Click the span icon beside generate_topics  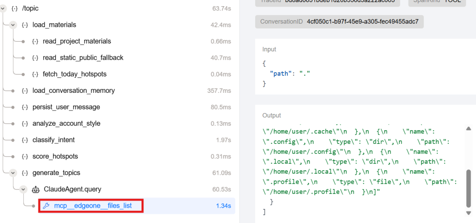(25, 173)
